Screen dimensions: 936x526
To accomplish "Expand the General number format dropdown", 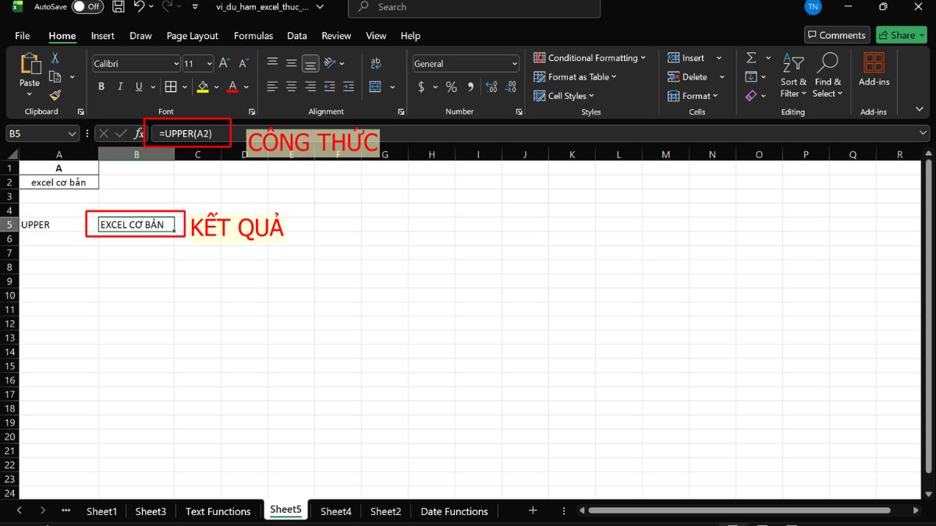I will click(x=466, y=64).
